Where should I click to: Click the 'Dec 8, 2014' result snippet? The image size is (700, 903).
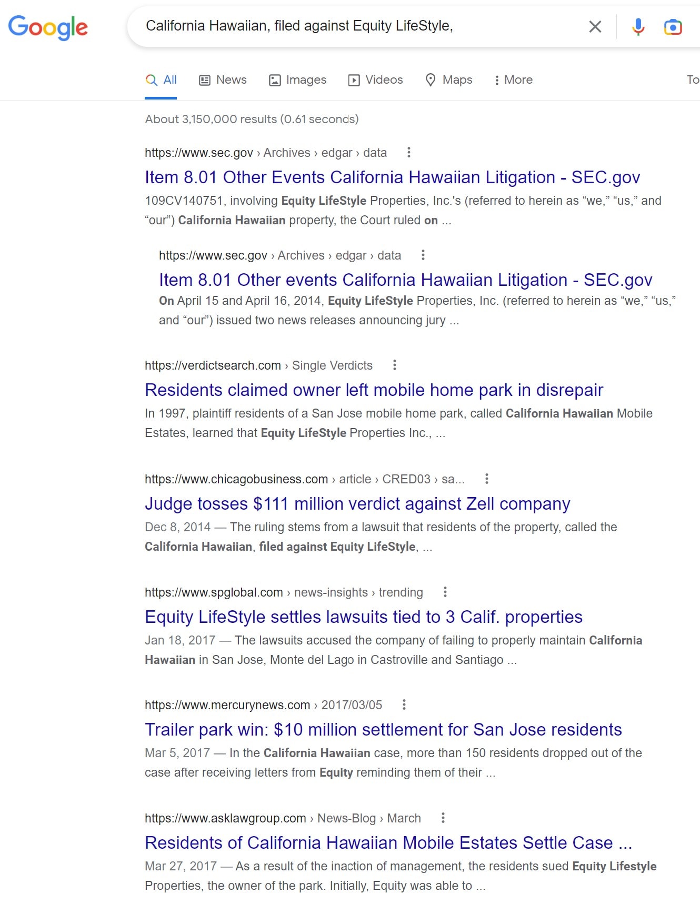click(x=381, y=537)
